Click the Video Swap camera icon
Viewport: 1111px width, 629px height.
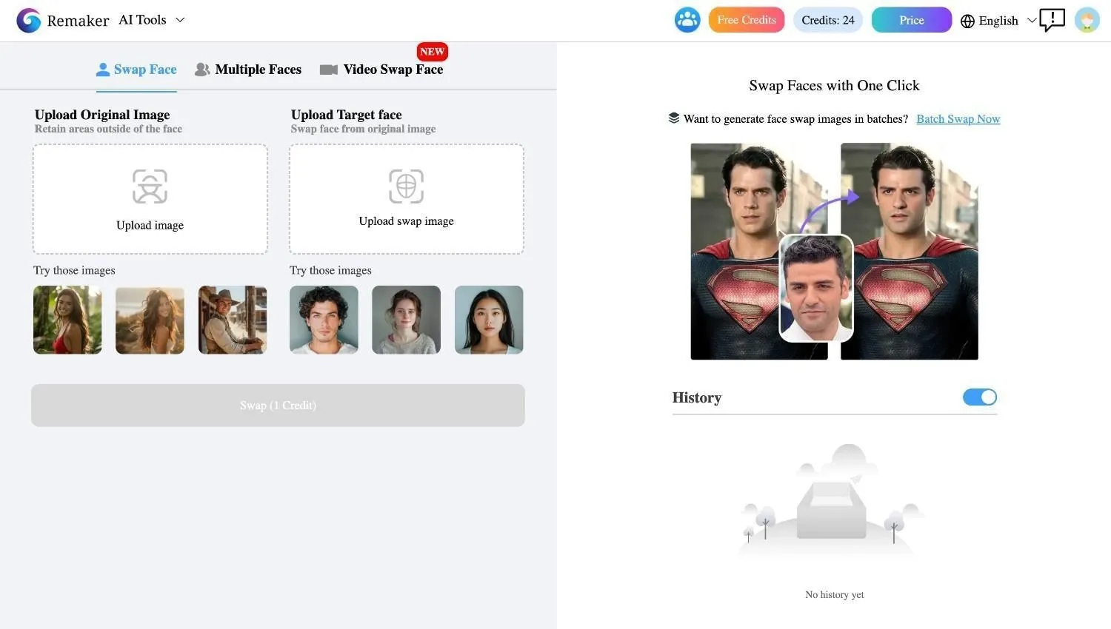pyautogui.click(x=328, y=70)
